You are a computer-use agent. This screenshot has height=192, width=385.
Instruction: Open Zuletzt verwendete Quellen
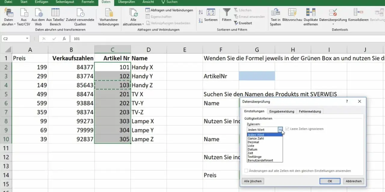pyautogui.click(x=80, y=17)
